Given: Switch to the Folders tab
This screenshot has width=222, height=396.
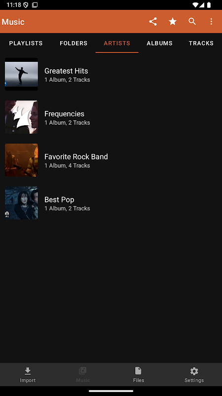Looking at the screenshot, I should (x=74, y=43).
